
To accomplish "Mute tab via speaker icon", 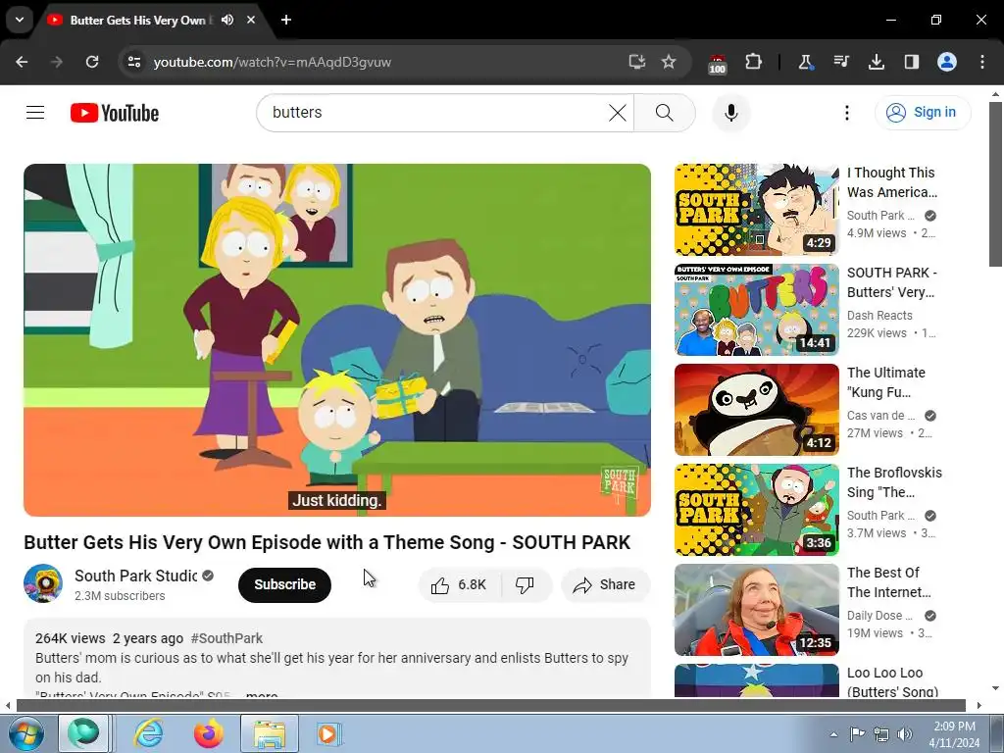I will coord(227,20).
